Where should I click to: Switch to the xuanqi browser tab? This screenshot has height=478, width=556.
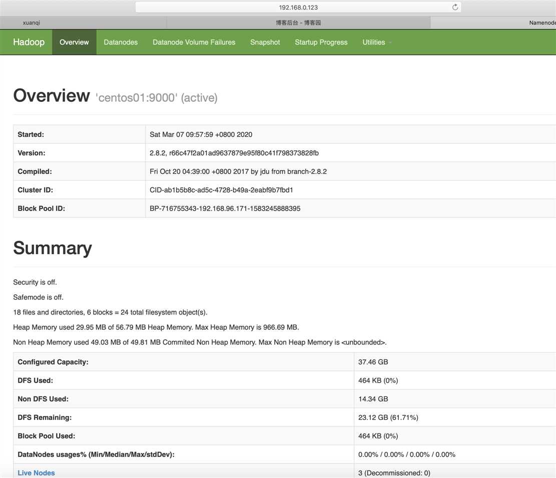[x=83, y=22]
